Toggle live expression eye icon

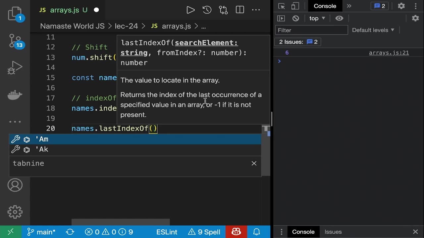click(339, 19)
